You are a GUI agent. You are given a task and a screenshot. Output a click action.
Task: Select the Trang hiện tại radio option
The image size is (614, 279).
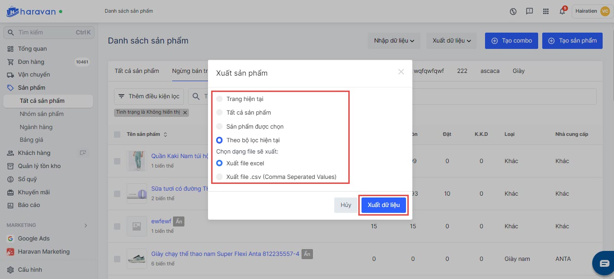click(220, 99)
